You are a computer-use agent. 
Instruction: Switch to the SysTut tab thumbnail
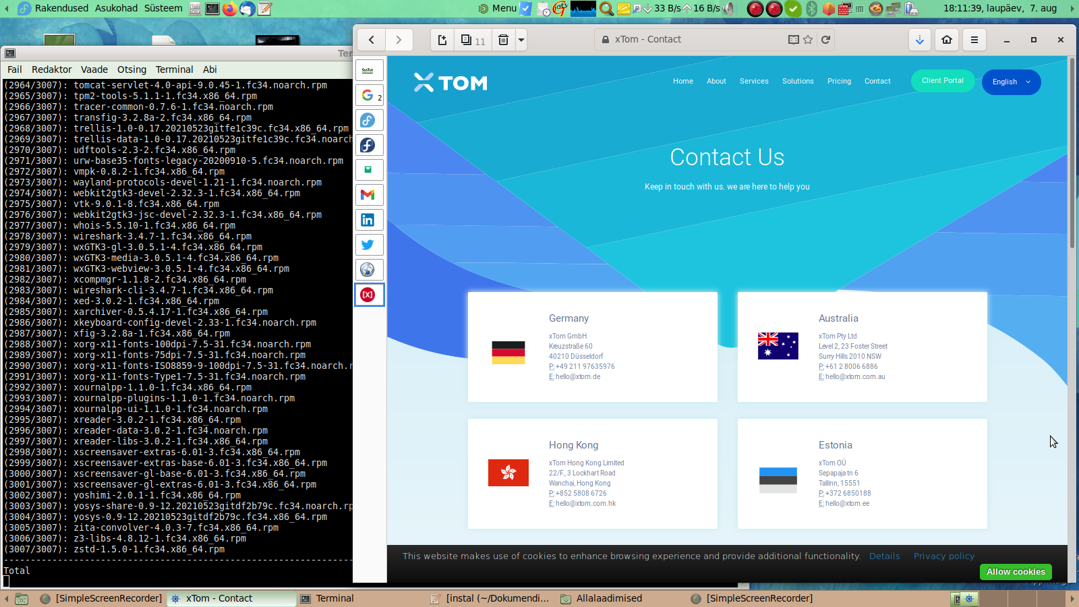[x=368, y=70]
